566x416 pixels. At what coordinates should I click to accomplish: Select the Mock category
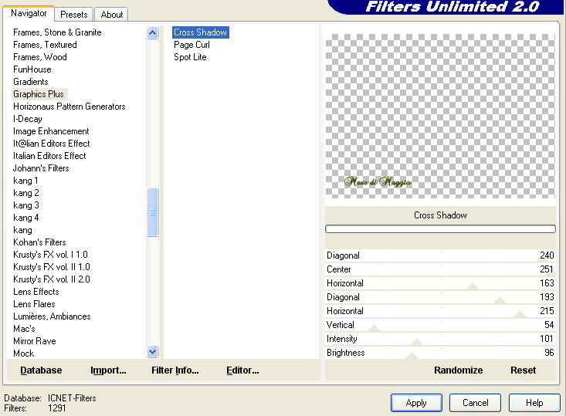(23, 353)
